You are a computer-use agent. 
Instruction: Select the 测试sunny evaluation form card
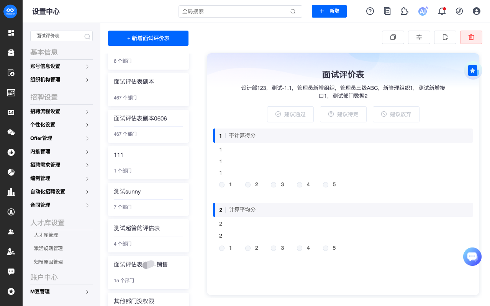(x=148, y=199)
